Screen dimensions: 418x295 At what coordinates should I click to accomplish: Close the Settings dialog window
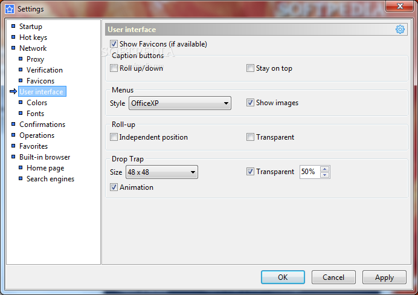click(x=400, y=6)
